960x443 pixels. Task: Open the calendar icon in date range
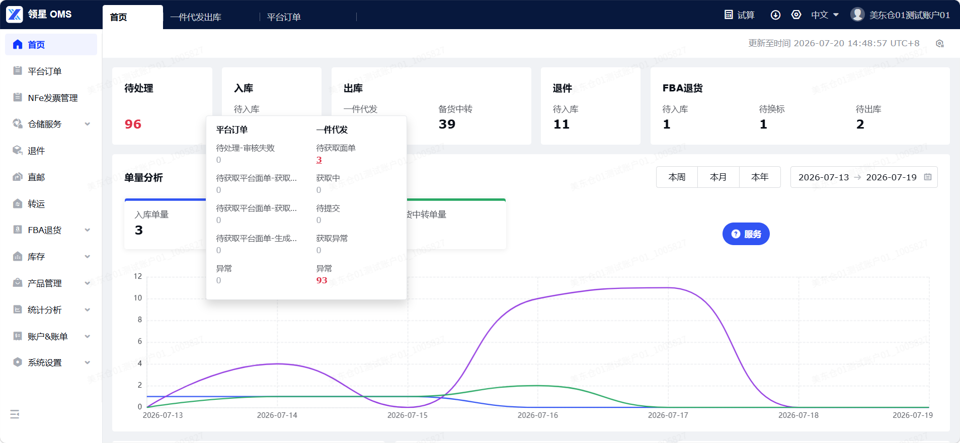[x=928, y=177]
